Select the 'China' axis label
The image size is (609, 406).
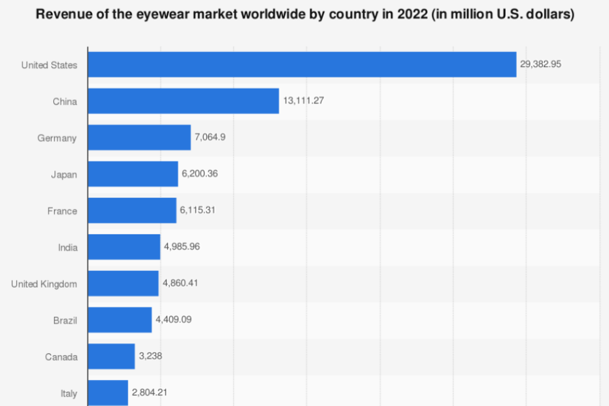pyautogui.click(x=65, y=102)
